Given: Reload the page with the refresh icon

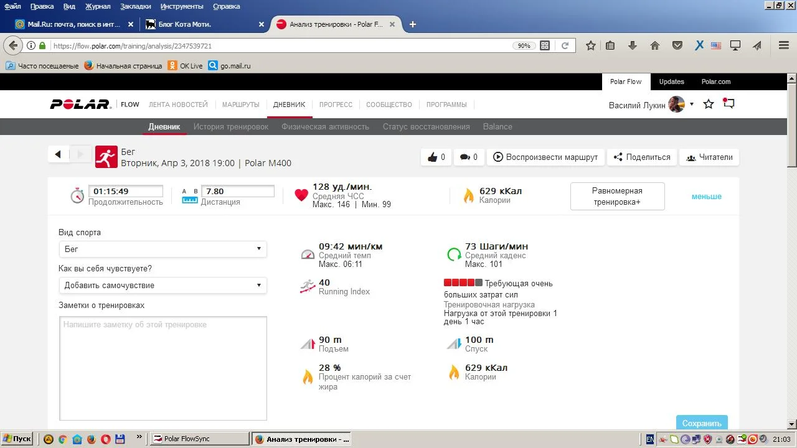Looking at the screenshot, I should pyautogui.click(x=565, y=45).
